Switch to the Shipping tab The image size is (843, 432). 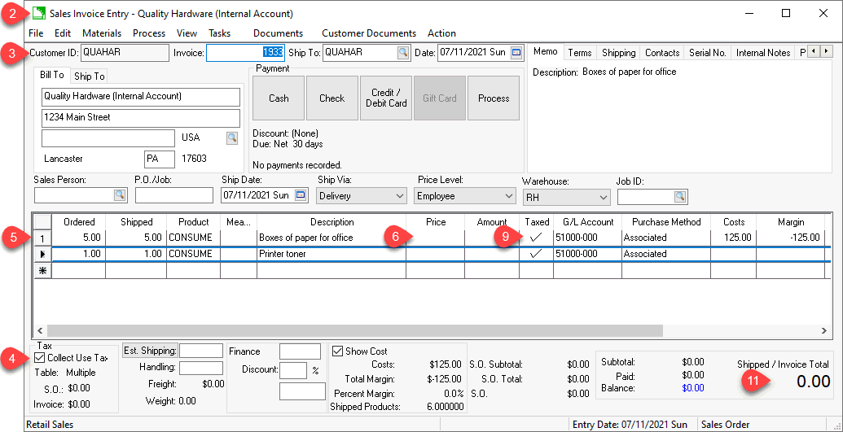[618, 53]
